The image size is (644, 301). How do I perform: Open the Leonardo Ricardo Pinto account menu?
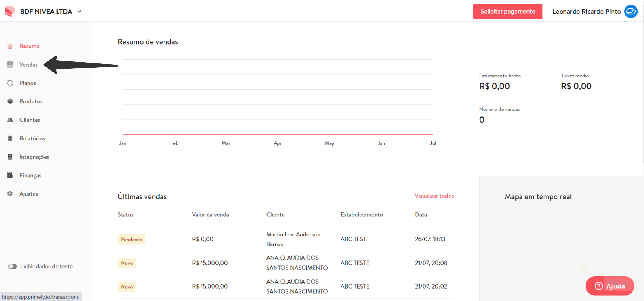586,12
